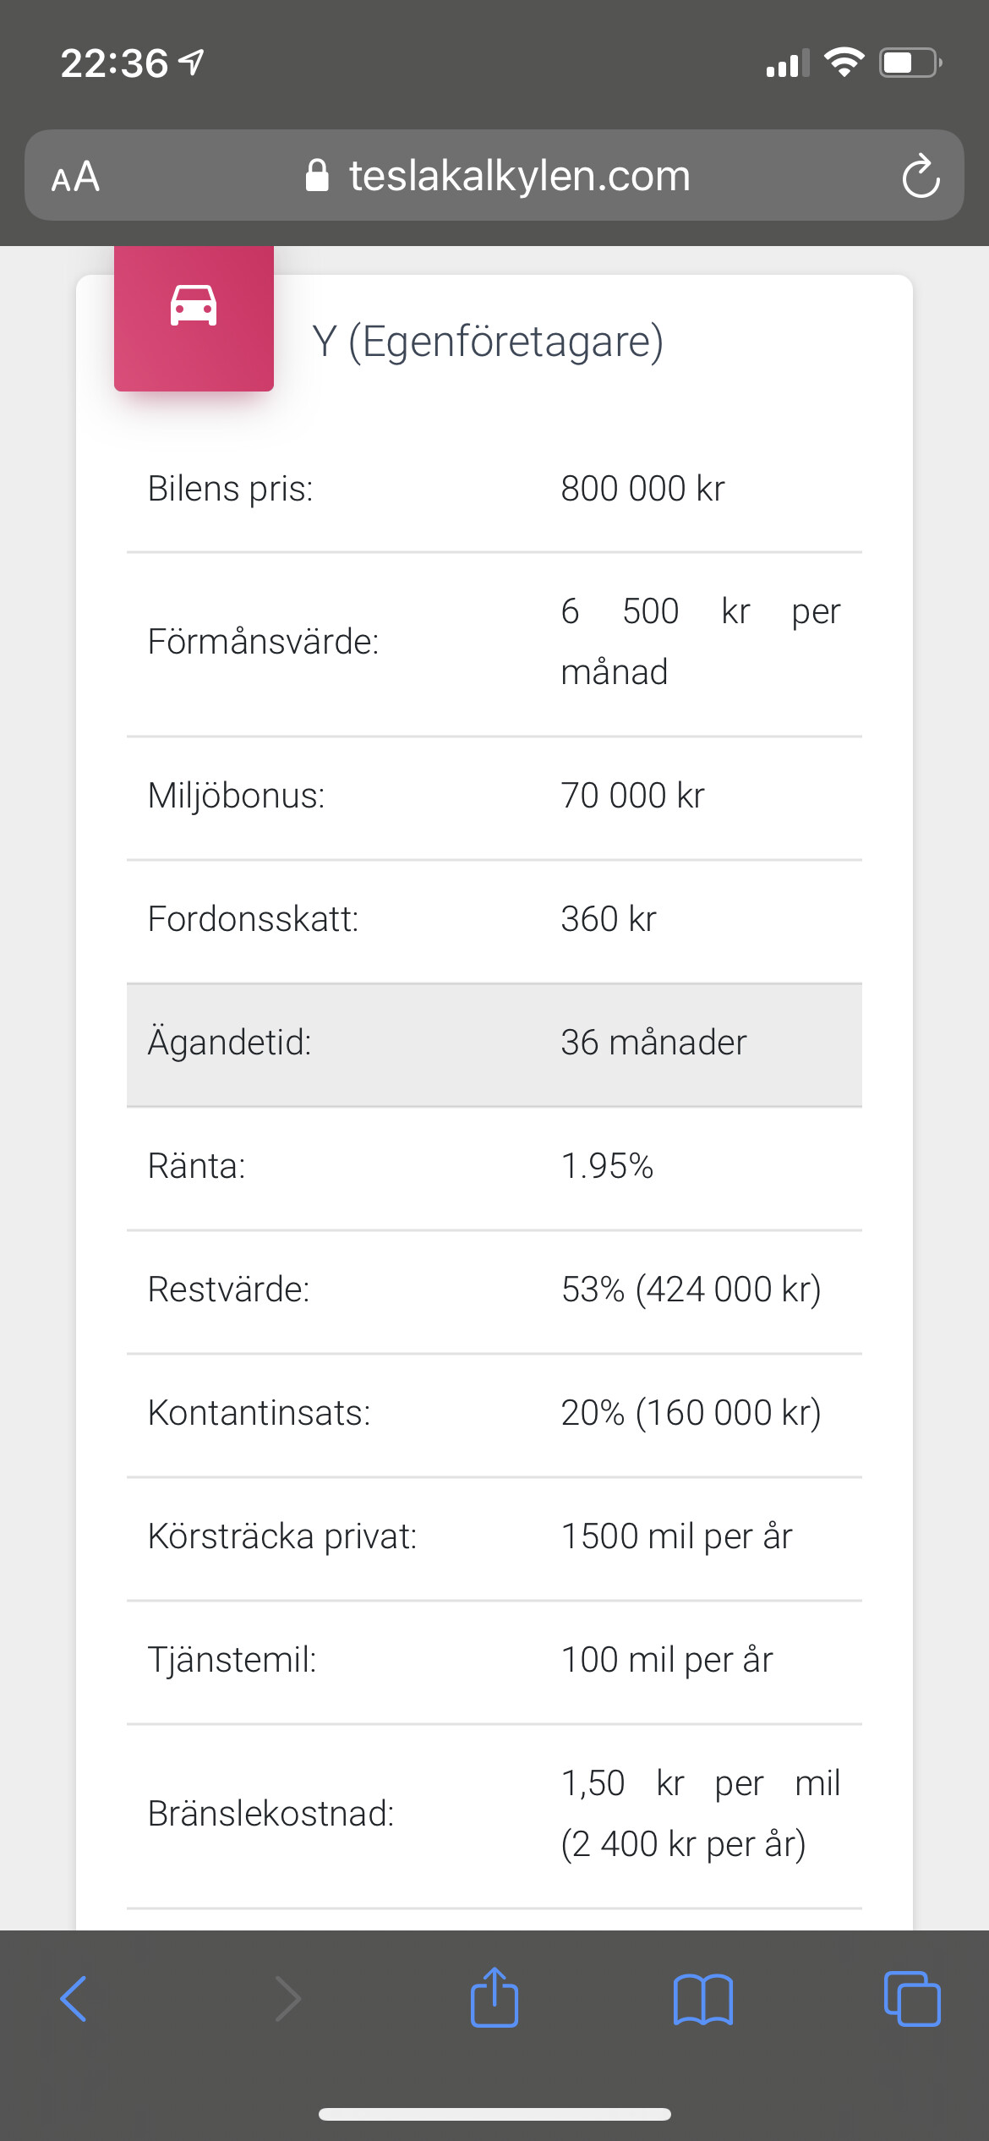
Task: Tap the Safari forward arrow
Action: click(287, 1999)
